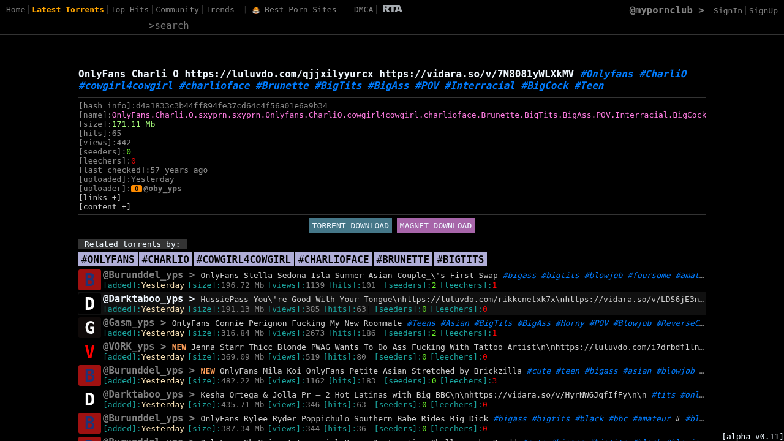This screenshot has height=441, width=784.
Task: Open @Burunddel_yps profile on the Stella Sedona row
Action: (x=143, y=274)
